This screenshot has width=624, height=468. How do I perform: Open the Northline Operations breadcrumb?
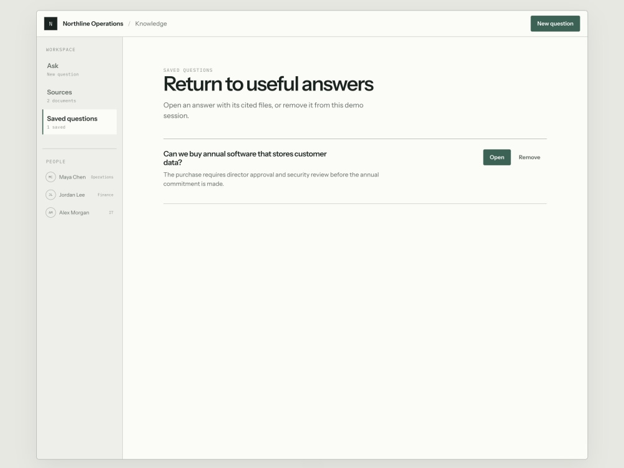(x=93, y=24)
